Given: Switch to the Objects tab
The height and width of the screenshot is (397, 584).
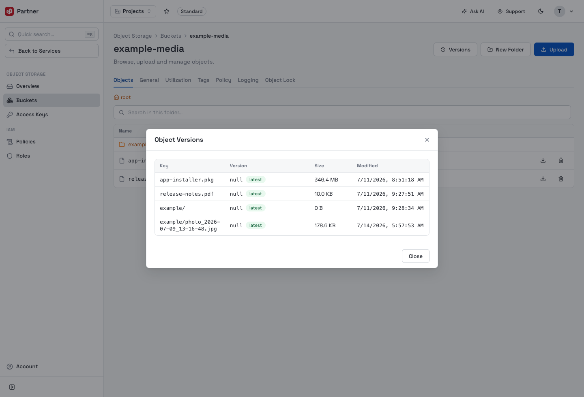Looking at the screenshot, I should click(x=123, y=80).
